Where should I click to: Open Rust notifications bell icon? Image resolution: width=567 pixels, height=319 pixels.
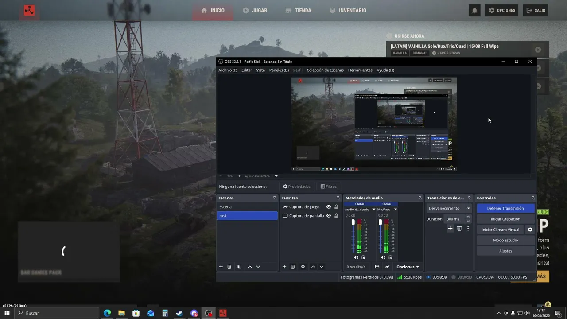[x=474, y=10]
